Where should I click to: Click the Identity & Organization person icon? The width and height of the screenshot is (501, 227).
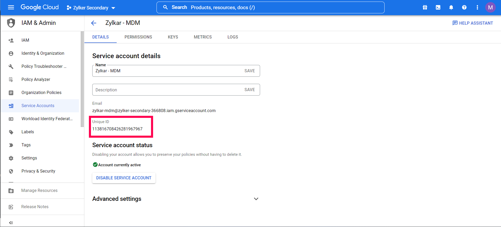click(11, 53)
